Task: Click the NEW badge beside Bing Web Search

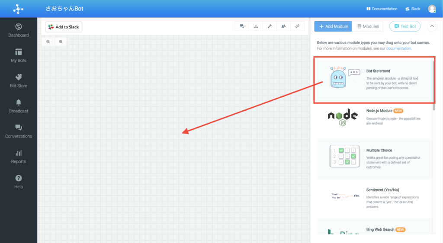Action: [400, 230]
